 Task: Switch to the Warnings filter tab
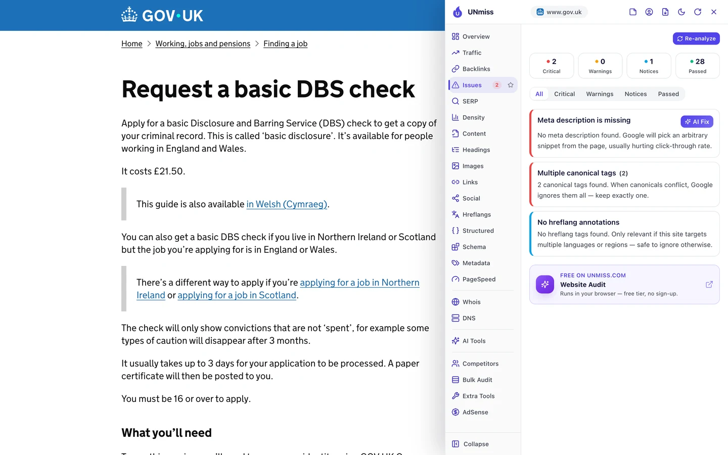(600, 94)
